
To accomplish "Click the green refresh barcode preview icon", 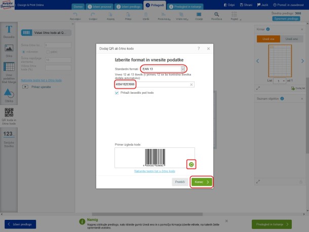I will (192, 164).
